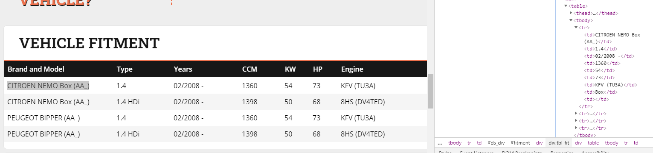
Task: Select the table breadcrumb item
Action: click(x=593, y=143)
